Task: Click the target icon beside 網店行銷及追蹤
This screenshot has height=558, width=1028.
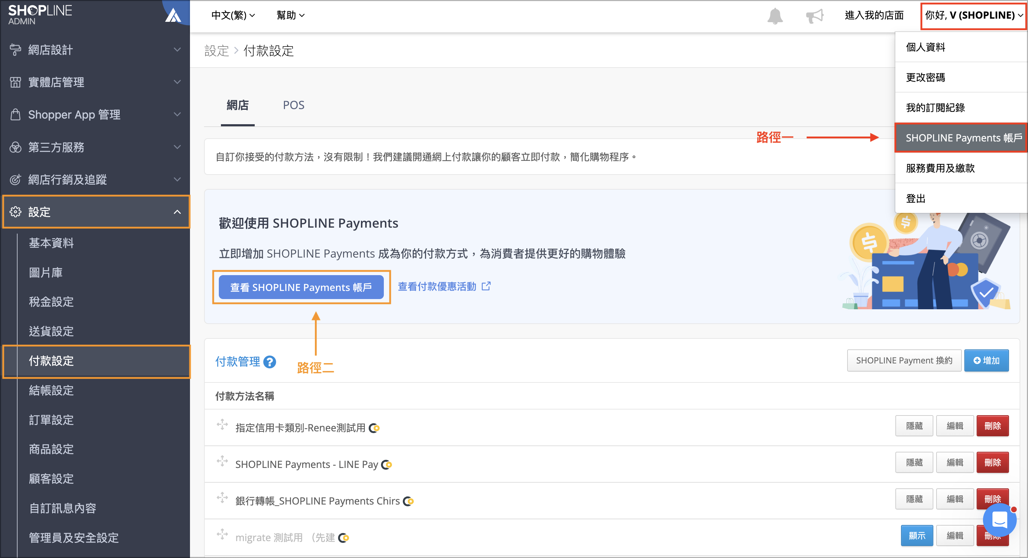Action: 15,180
